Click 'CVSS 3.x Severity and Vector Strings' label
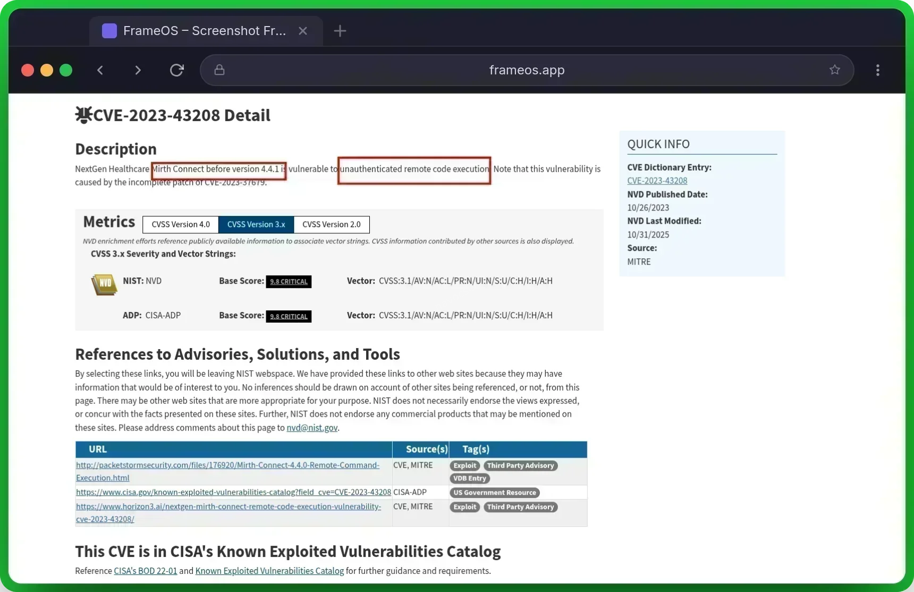This screenshot has height=592, width=914. pos(163,254)
